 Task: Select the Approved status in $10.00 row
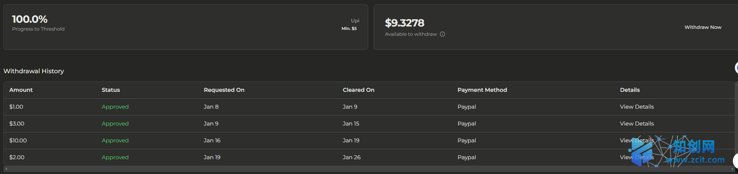tap(115, 141)
